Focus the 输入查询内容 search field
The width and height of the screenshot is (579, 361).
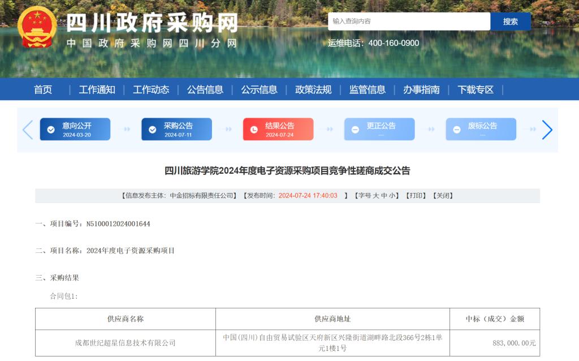tap(409, 22)
